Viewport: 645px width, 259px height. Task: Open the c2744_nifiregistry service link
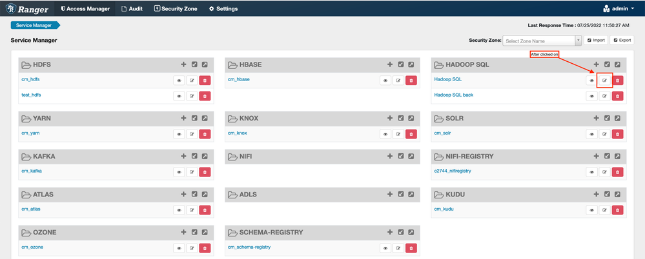tap(453, 171)
